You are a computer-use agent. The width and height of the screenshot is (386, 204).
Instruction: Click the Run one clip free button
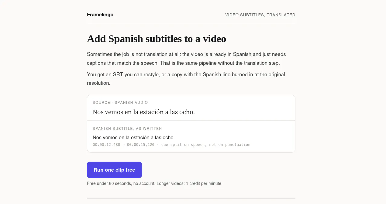pos(114,170)
